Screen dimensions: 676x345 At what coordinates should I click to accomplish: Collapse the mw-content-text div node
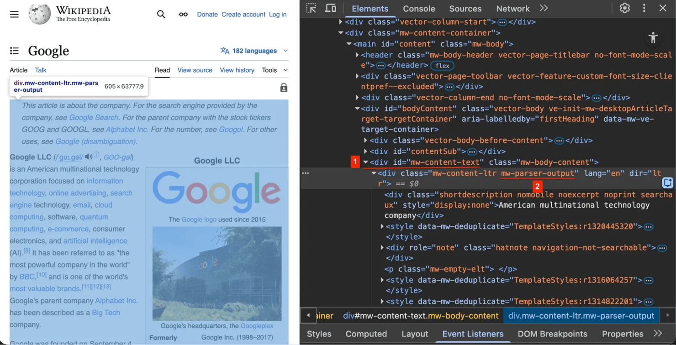[365, 162]
